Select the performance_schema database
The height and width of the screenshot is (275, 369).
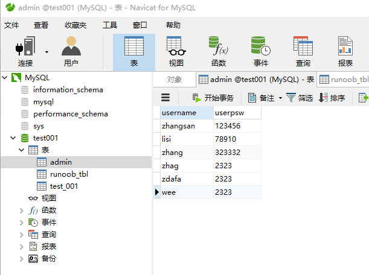point(71,114)
